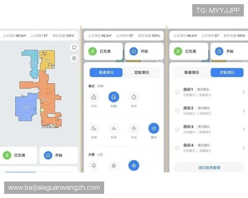This screenshot has height=198, width=248.
Task: Check the 房间 1 selection circle
Action: [177, 92]
